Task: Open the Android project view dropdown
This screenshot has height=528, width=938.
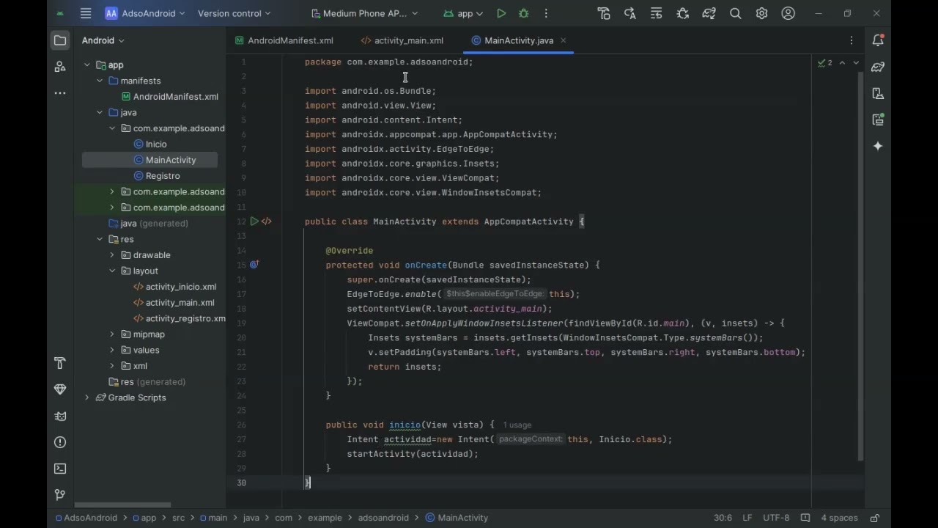Action: tap(103, 40)
